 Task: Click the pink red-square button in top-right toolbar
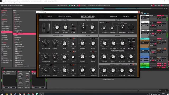(x=153, y=5)
